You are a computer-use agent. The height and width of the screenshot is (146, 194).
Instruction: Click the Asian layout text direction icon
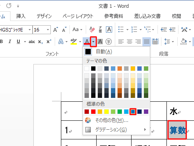(x=184, y=30)
